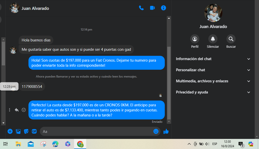Click Meet Now camera tray icon
Viewport: 259px width, 149px height.
pos(195,144)
